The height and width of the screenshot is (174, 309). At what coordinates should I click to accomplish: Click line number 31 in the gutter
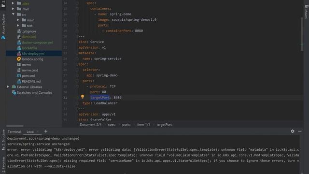coord(65,98)
